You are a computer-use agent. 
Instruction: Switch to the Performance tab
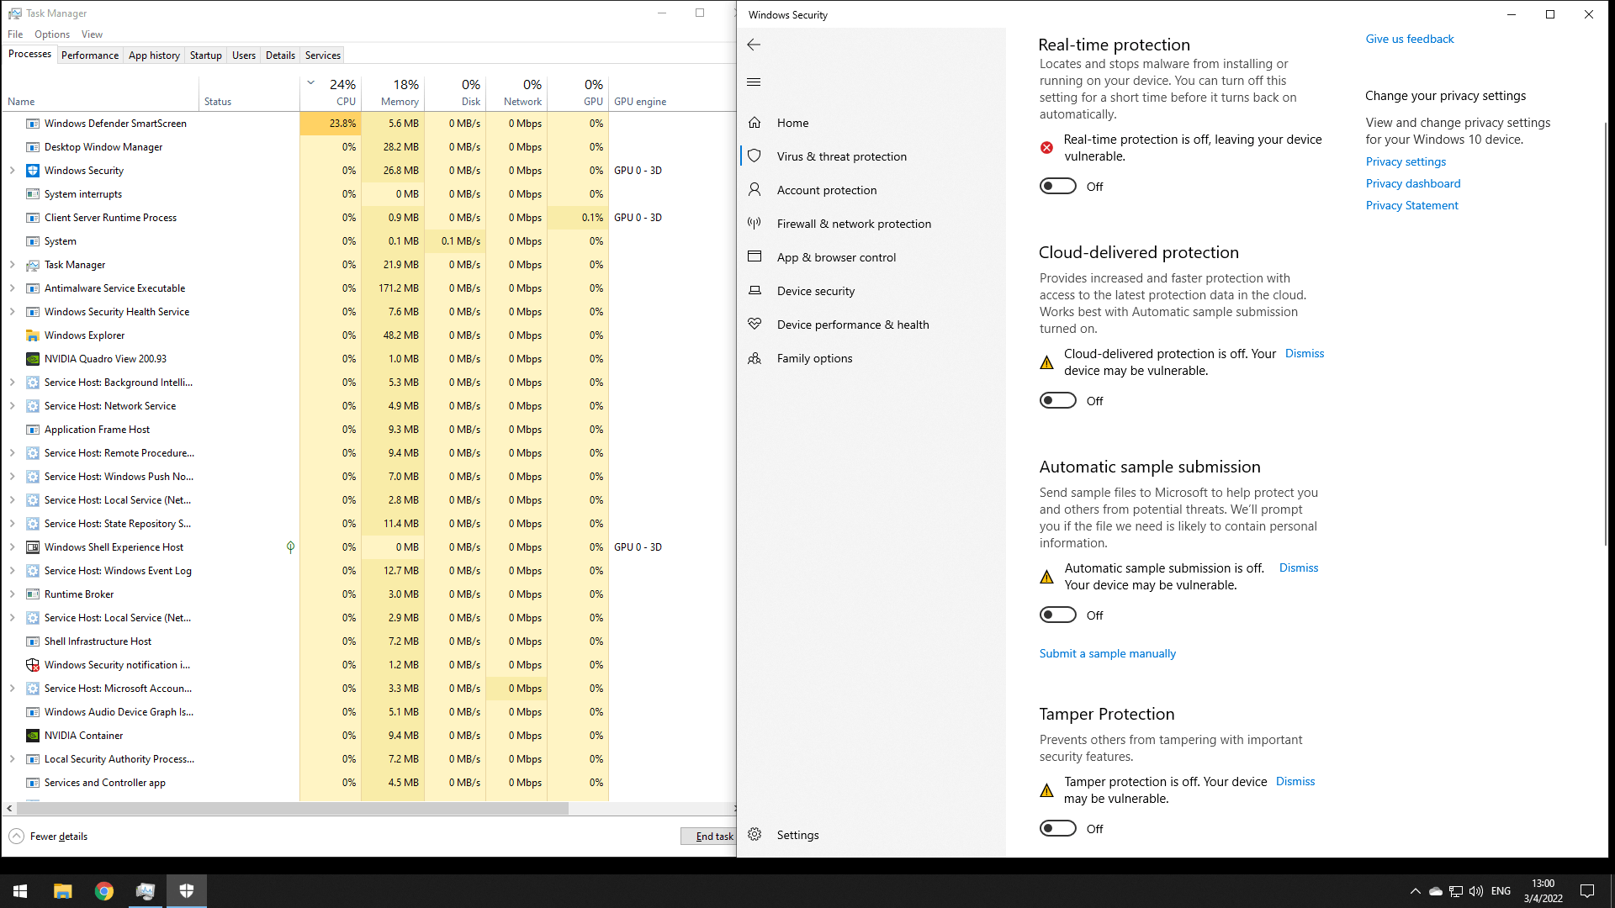pyautogui.click(x=89, y=55)
